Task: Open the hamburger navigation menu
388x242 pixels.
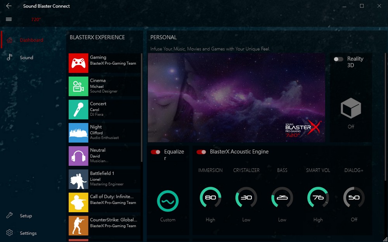Action: [x=9, y=19]
